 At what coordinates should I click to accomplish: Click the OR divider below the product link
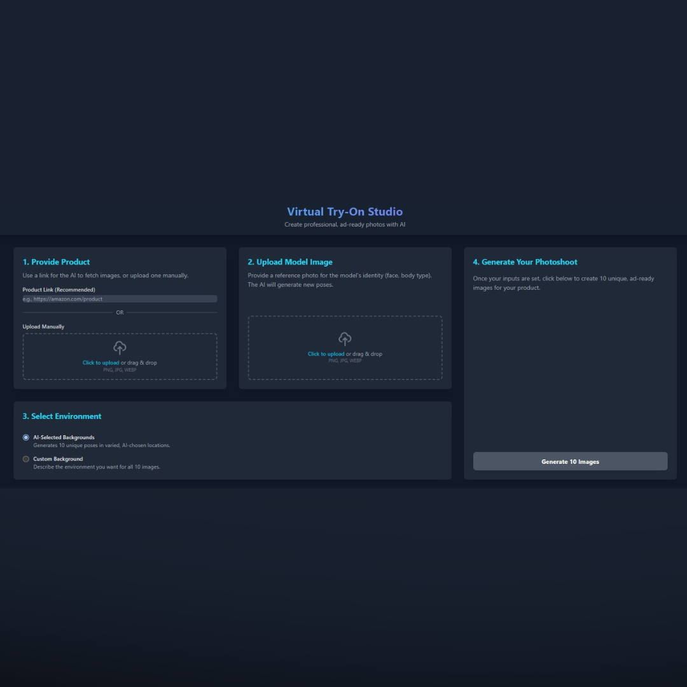pyautogui.click(x=120, y=312)
